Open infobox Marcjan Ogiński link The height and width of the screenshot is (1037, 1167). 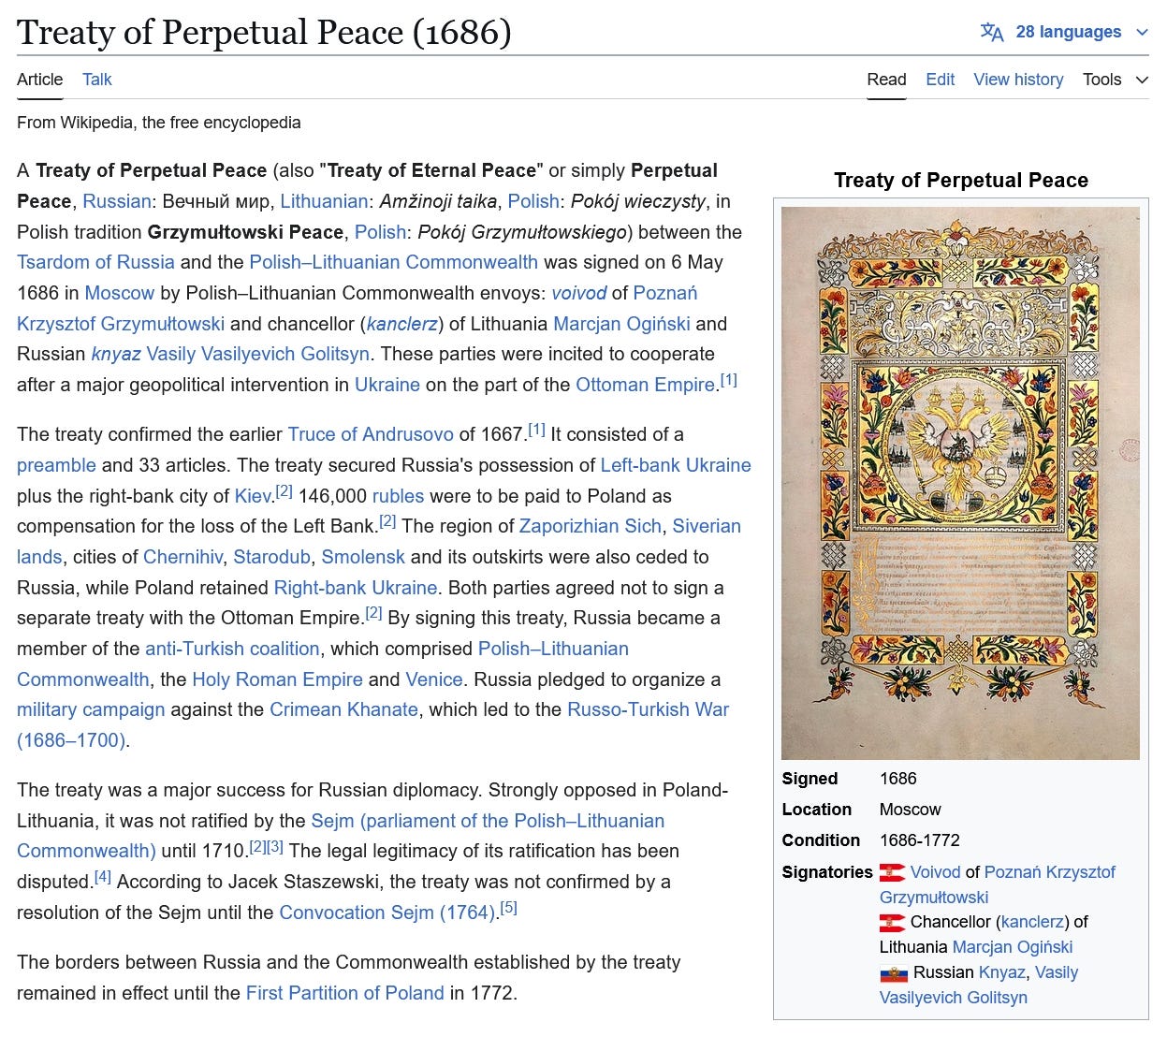[x=1013, y=947]
